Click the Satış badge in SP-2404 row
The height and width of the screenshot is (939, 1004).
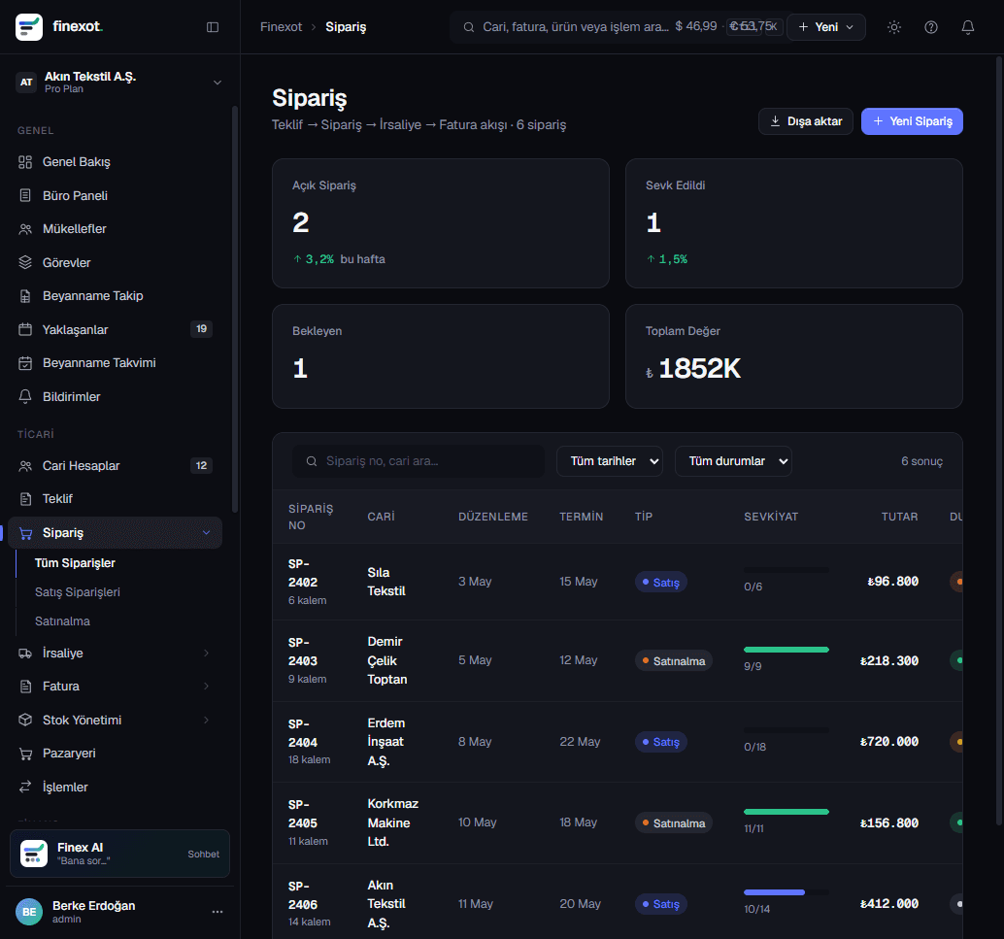pos(661,742)
